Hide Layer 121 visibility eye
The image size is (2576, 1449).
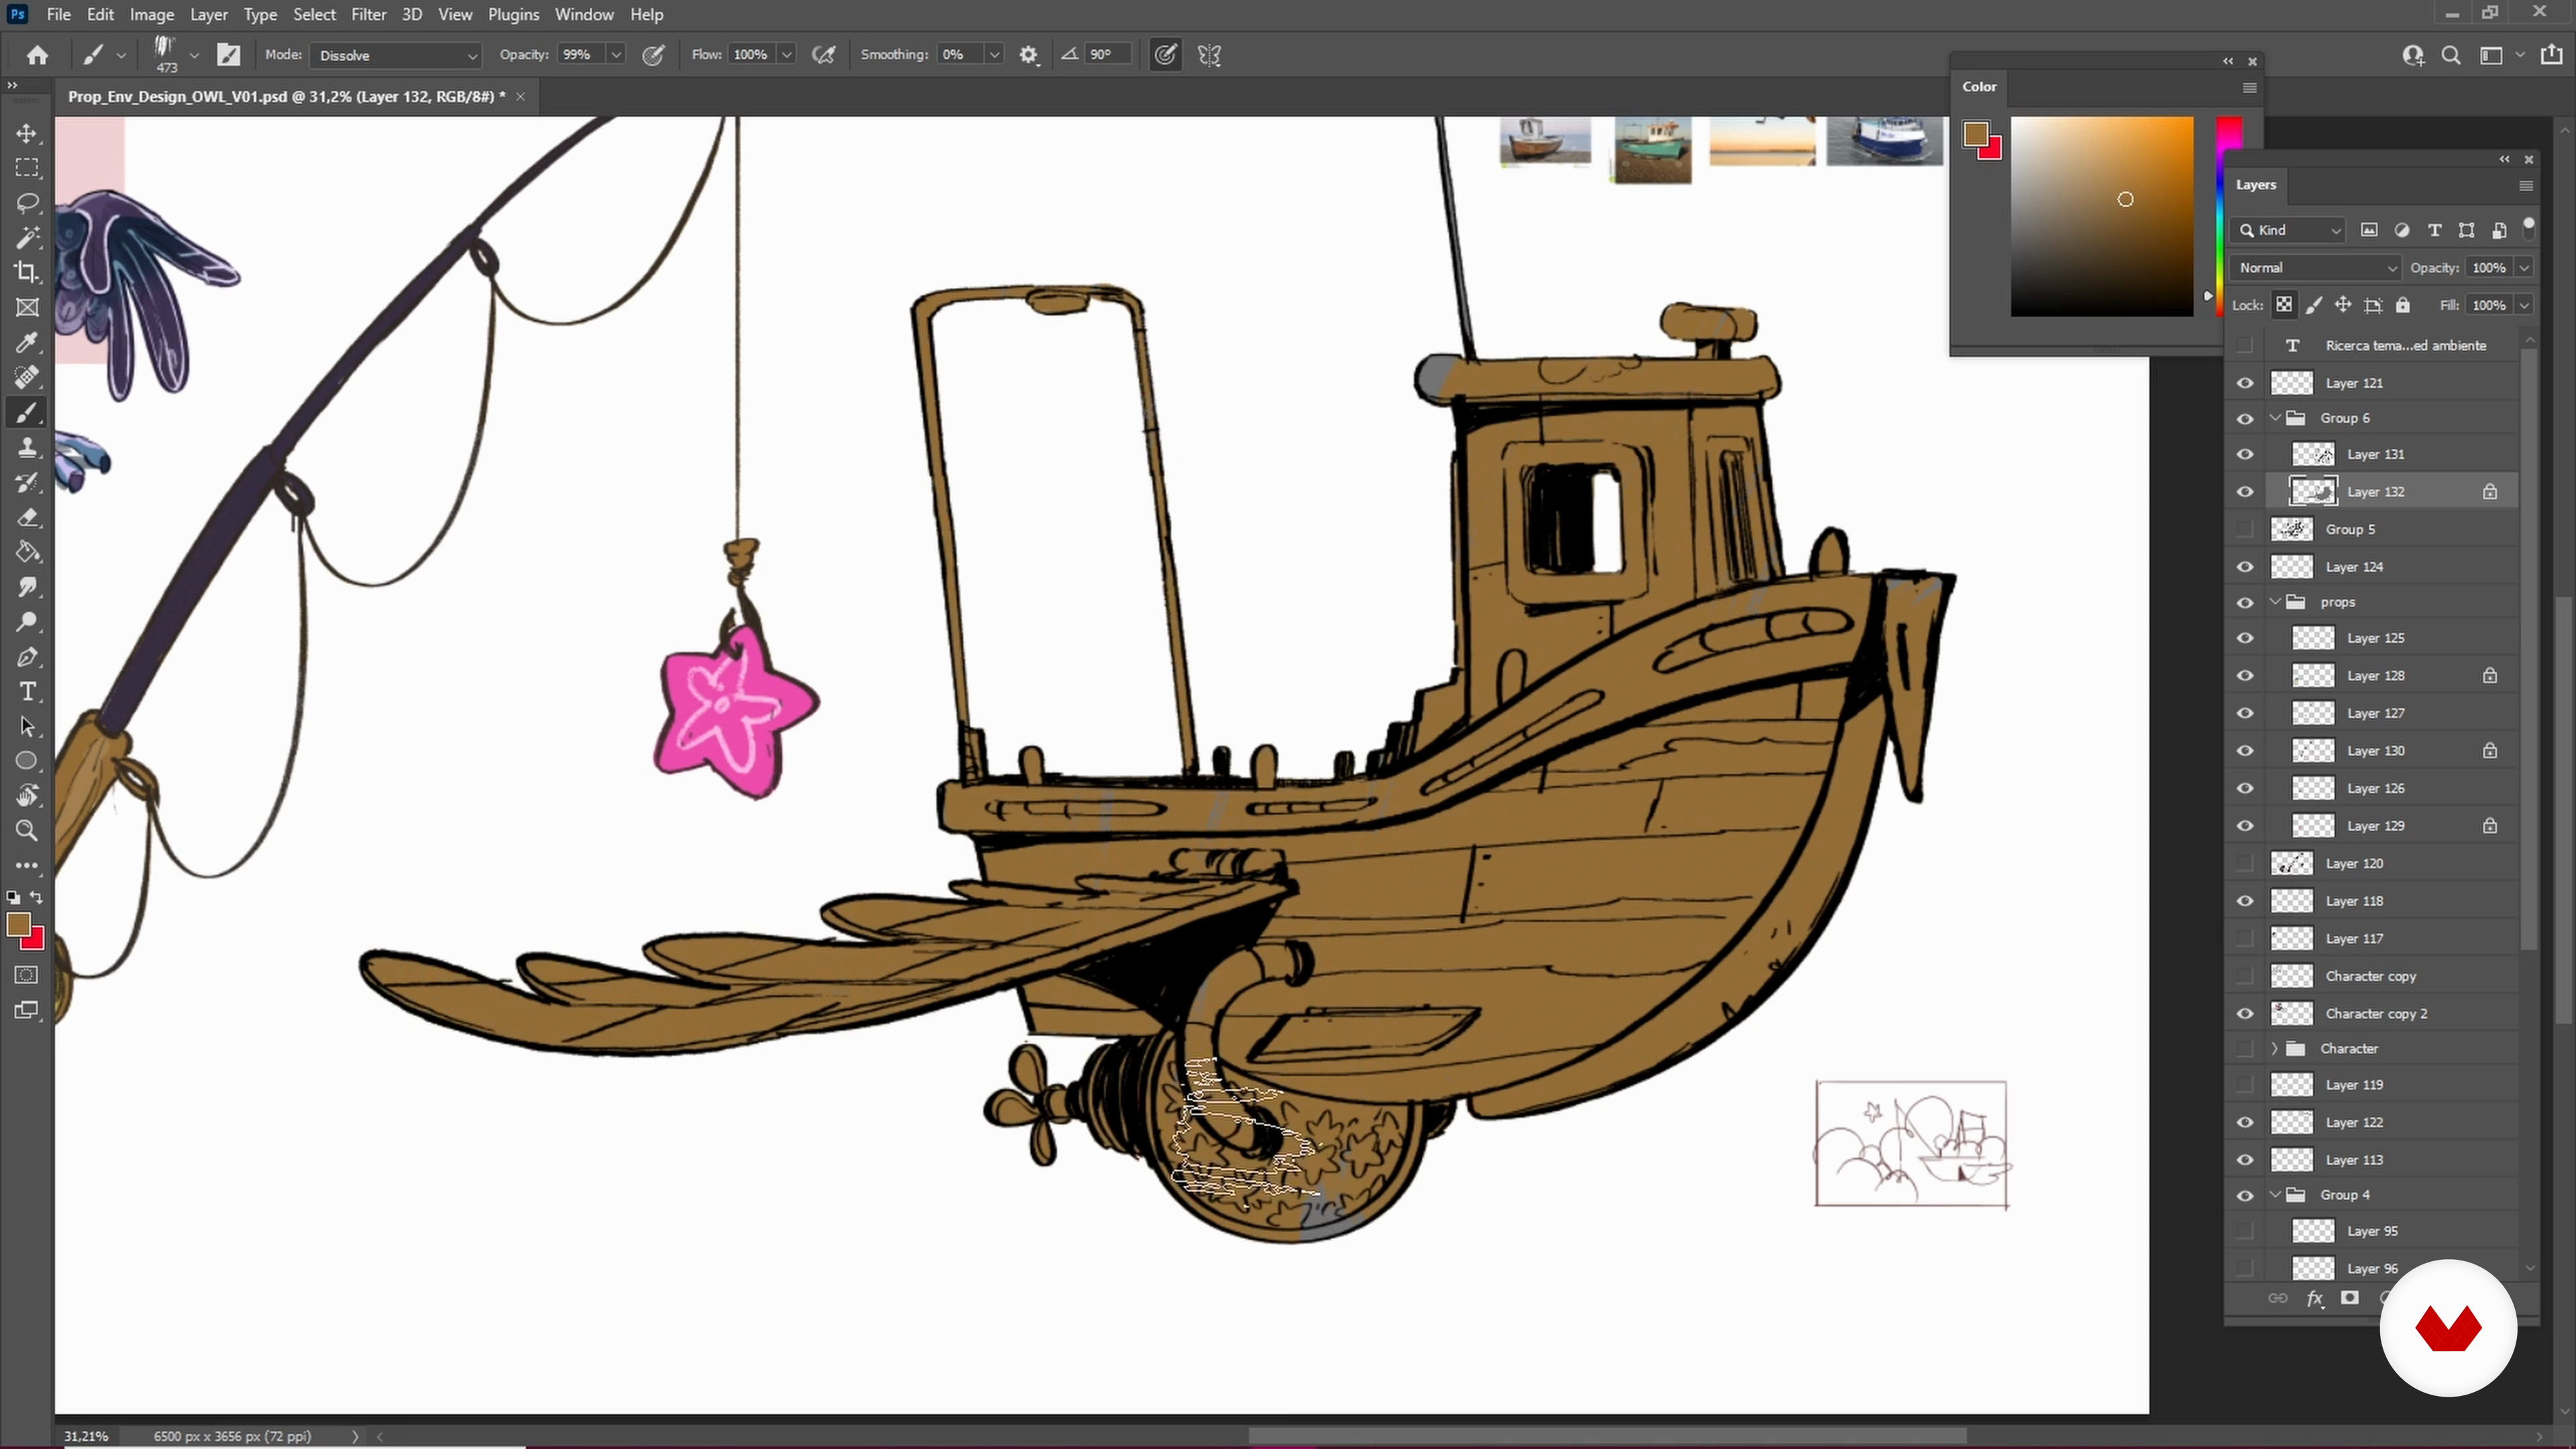click(2245, 383)
